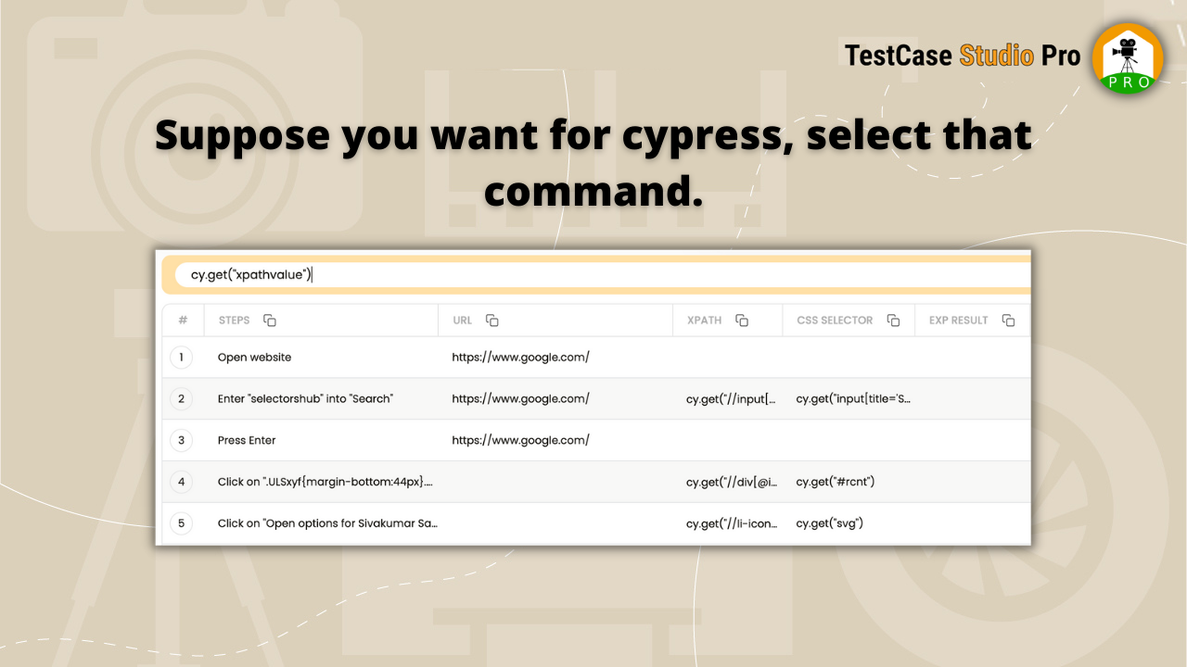Image resolution: width=1187 pixels, height=667 pixels.
Task: Click the camera icon inside the logo
Action: pos(1127,48)
